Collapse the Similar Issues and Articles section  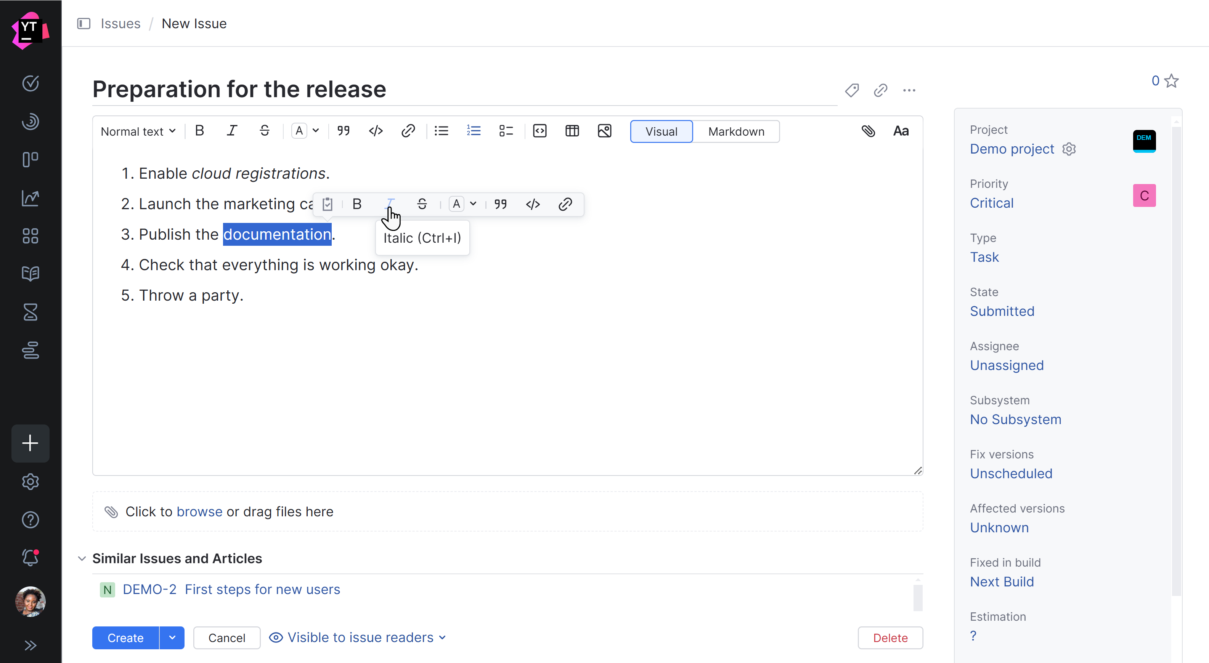[82, 559]
